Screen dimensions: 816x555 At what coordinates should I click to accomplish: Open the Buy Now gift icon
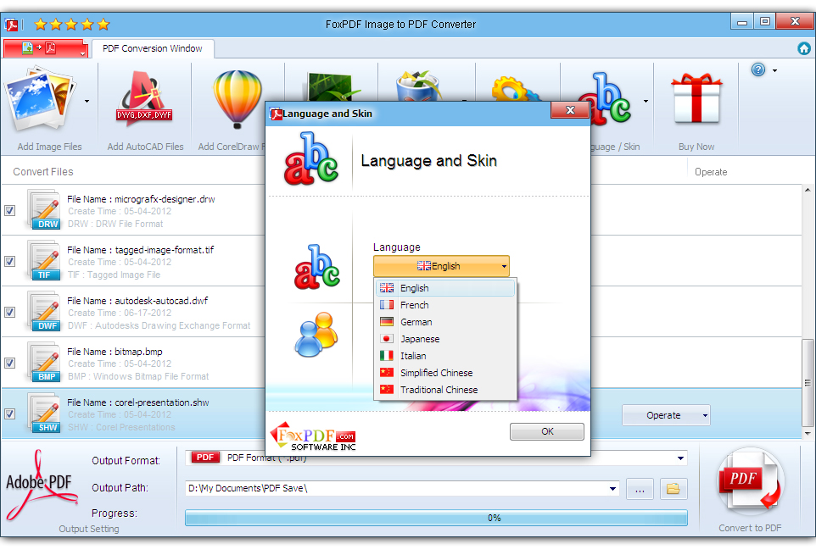pos(696,98)
